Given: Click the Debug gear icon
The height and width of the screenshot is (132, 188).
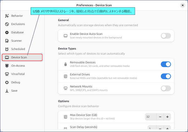Looking at the screenshot, I should tap(7, 82).
